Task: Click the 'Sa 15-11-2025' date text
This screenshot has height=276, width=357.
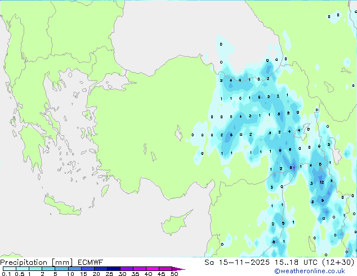Action: coord(237,262)
